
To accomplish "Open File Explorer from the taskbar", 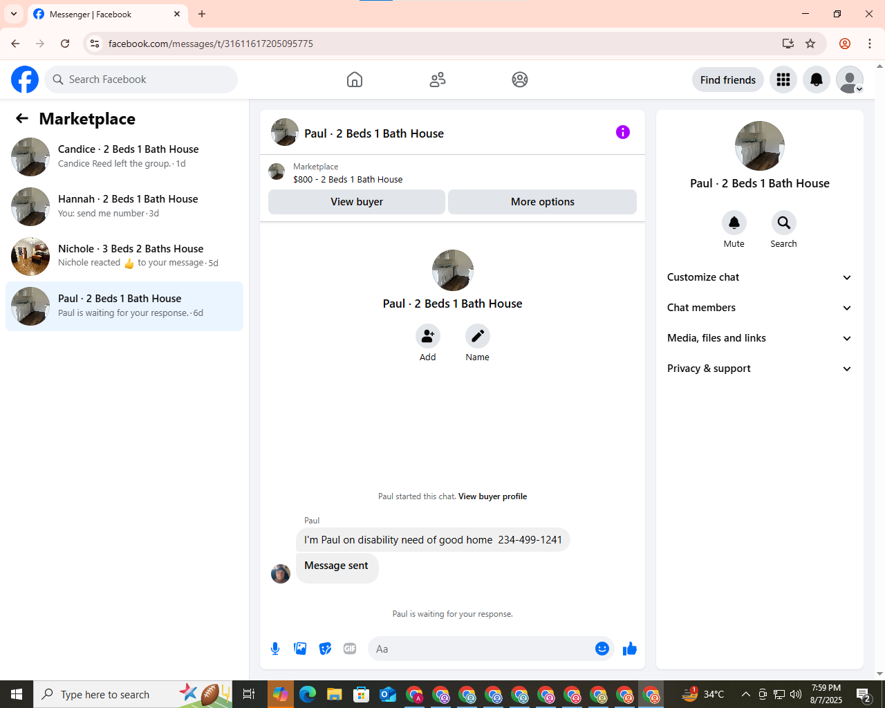I will coord(335,694).
